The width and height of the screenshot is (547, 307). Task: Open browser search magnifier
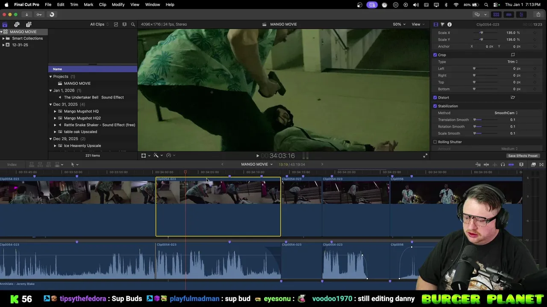click(x=133, y=24)
